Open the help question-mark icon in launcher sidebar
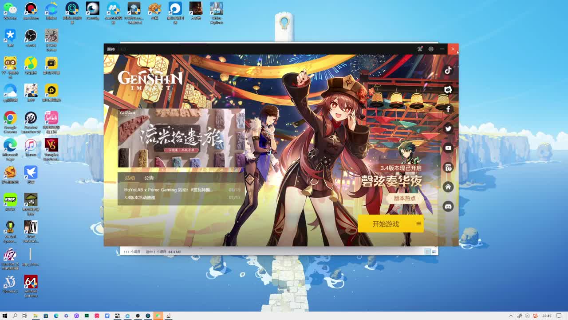Screen dimensions: 568x320 [448, 168]
